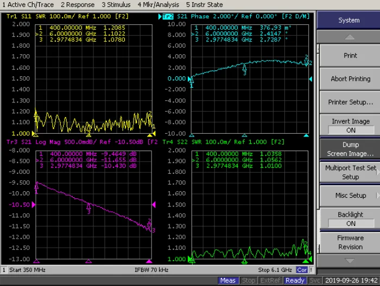Viewport: 380px width, 286px height.
Task: Click the magenta reference arrow at -10.50
Action: [x=34, y=205]
